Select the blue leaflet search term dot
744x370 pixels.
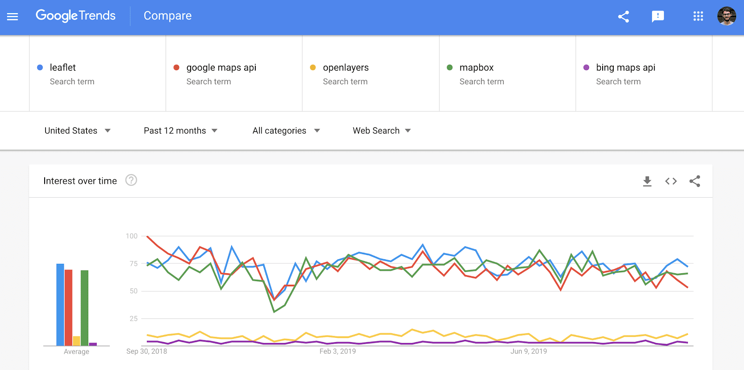[x=39, y=67]
